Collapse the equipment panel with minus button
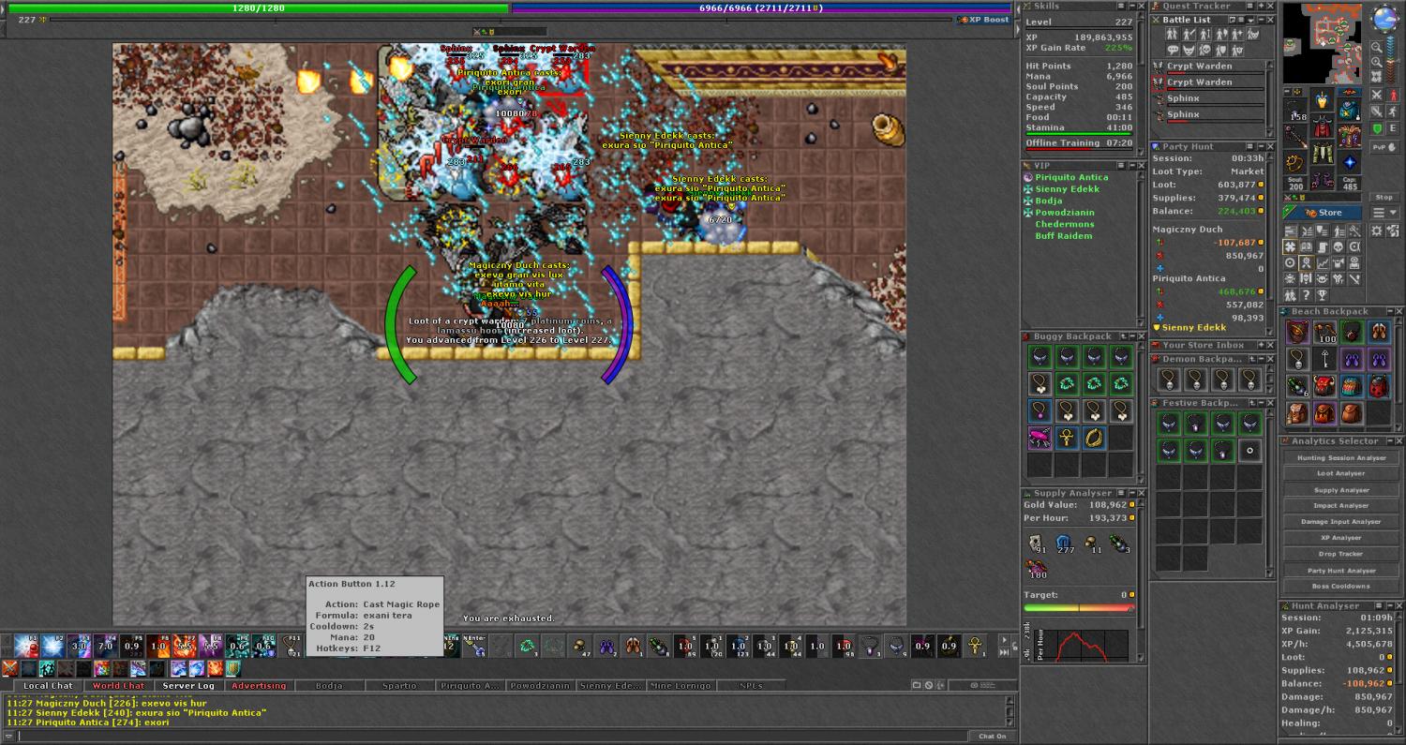 point(1288,92)
